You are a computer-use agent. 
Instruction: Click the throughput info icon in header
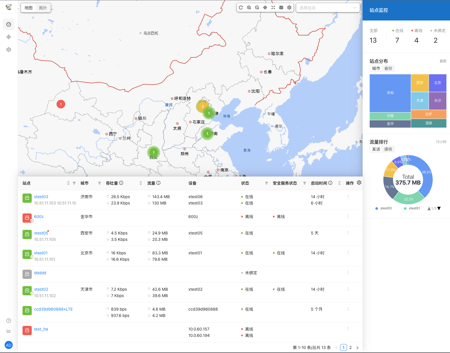click(x=121, y=183)
